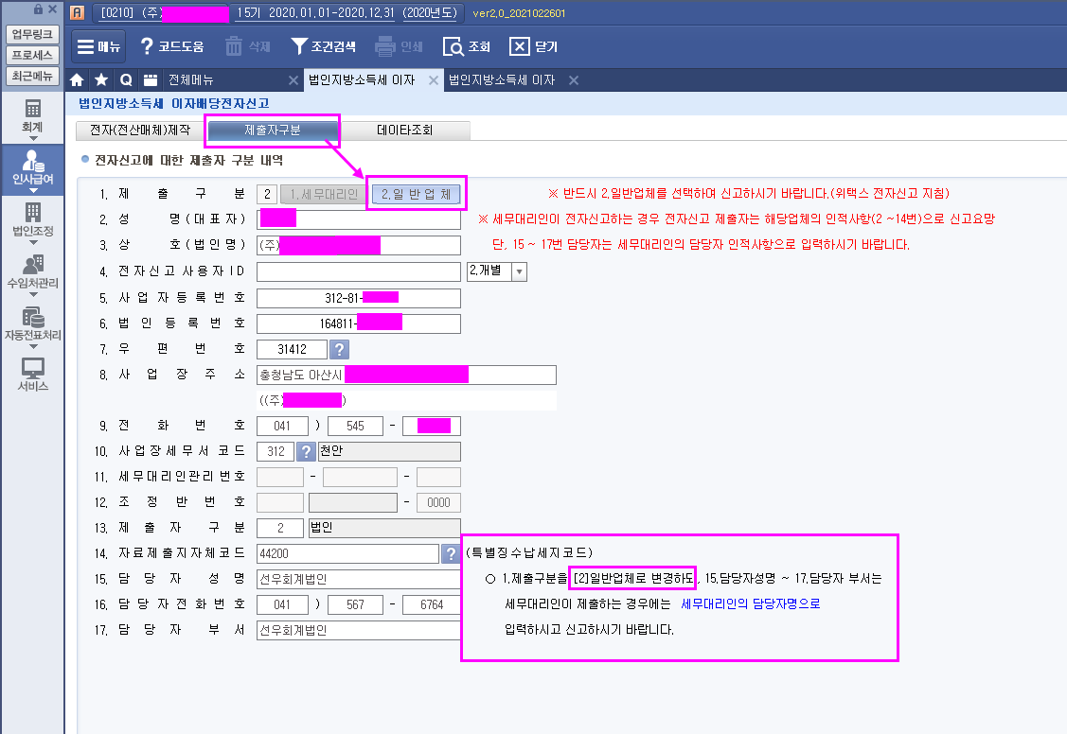This screenshot has width=1067, height=734.
Task: Switch to 데이타조회 tab
Action: point(404,130)
